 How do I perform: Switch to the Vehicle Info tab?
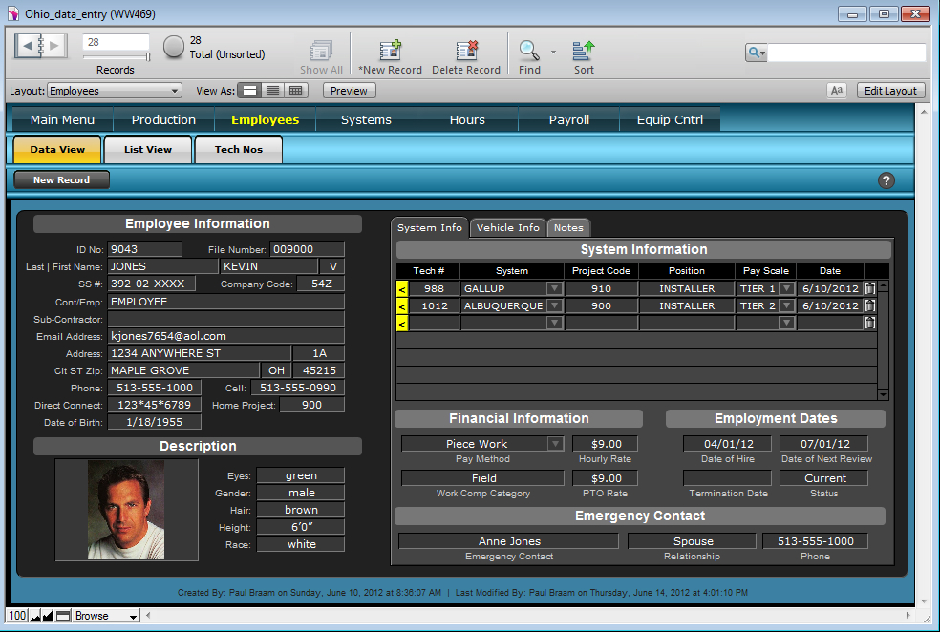point(507,227)
